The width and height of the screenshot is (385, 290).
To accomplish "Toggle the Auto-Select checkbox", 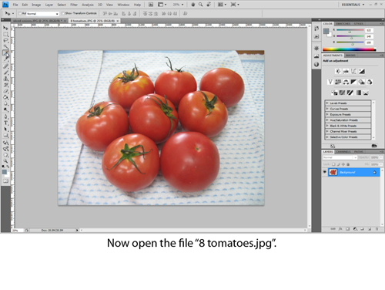I will pyautogui.click(x=20, y=13).
